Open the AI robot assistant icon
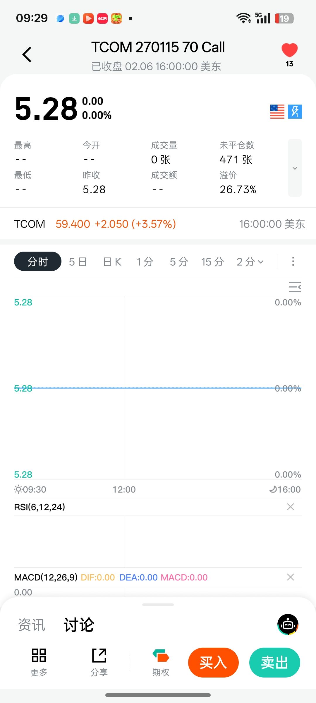The height and width of the screenshot is (703, 316). [x=288, y=624]
